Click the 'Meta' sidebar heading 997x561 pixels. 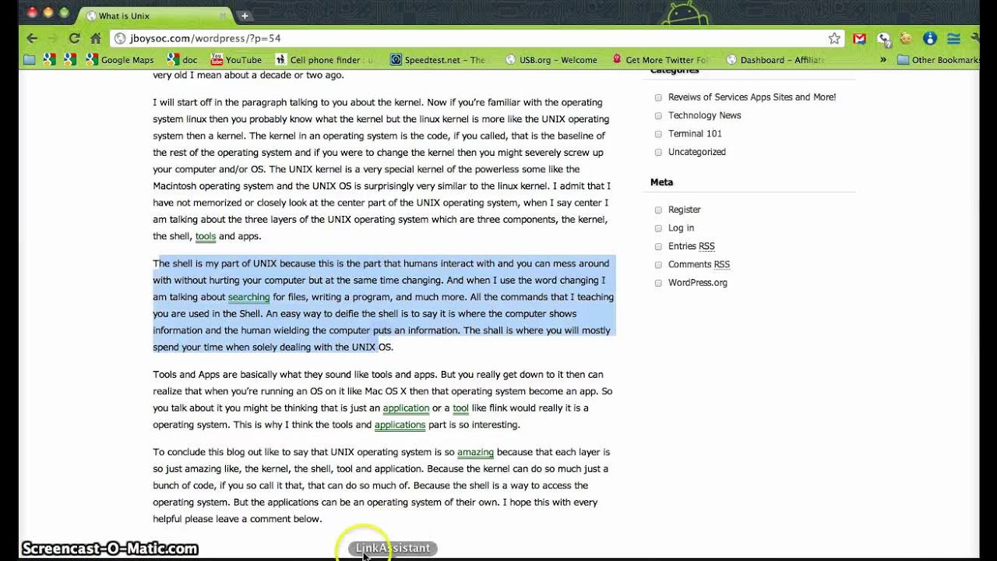click(661, 182)
